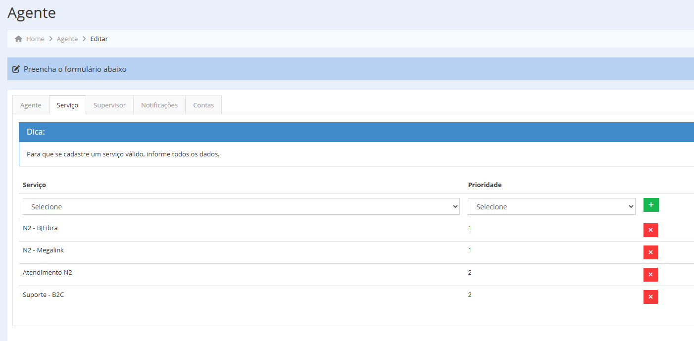Screen dimensions: 694x341
Task: Click the Suporte - B2C service name
Action: pyautogui.click(x=43, y=295)
